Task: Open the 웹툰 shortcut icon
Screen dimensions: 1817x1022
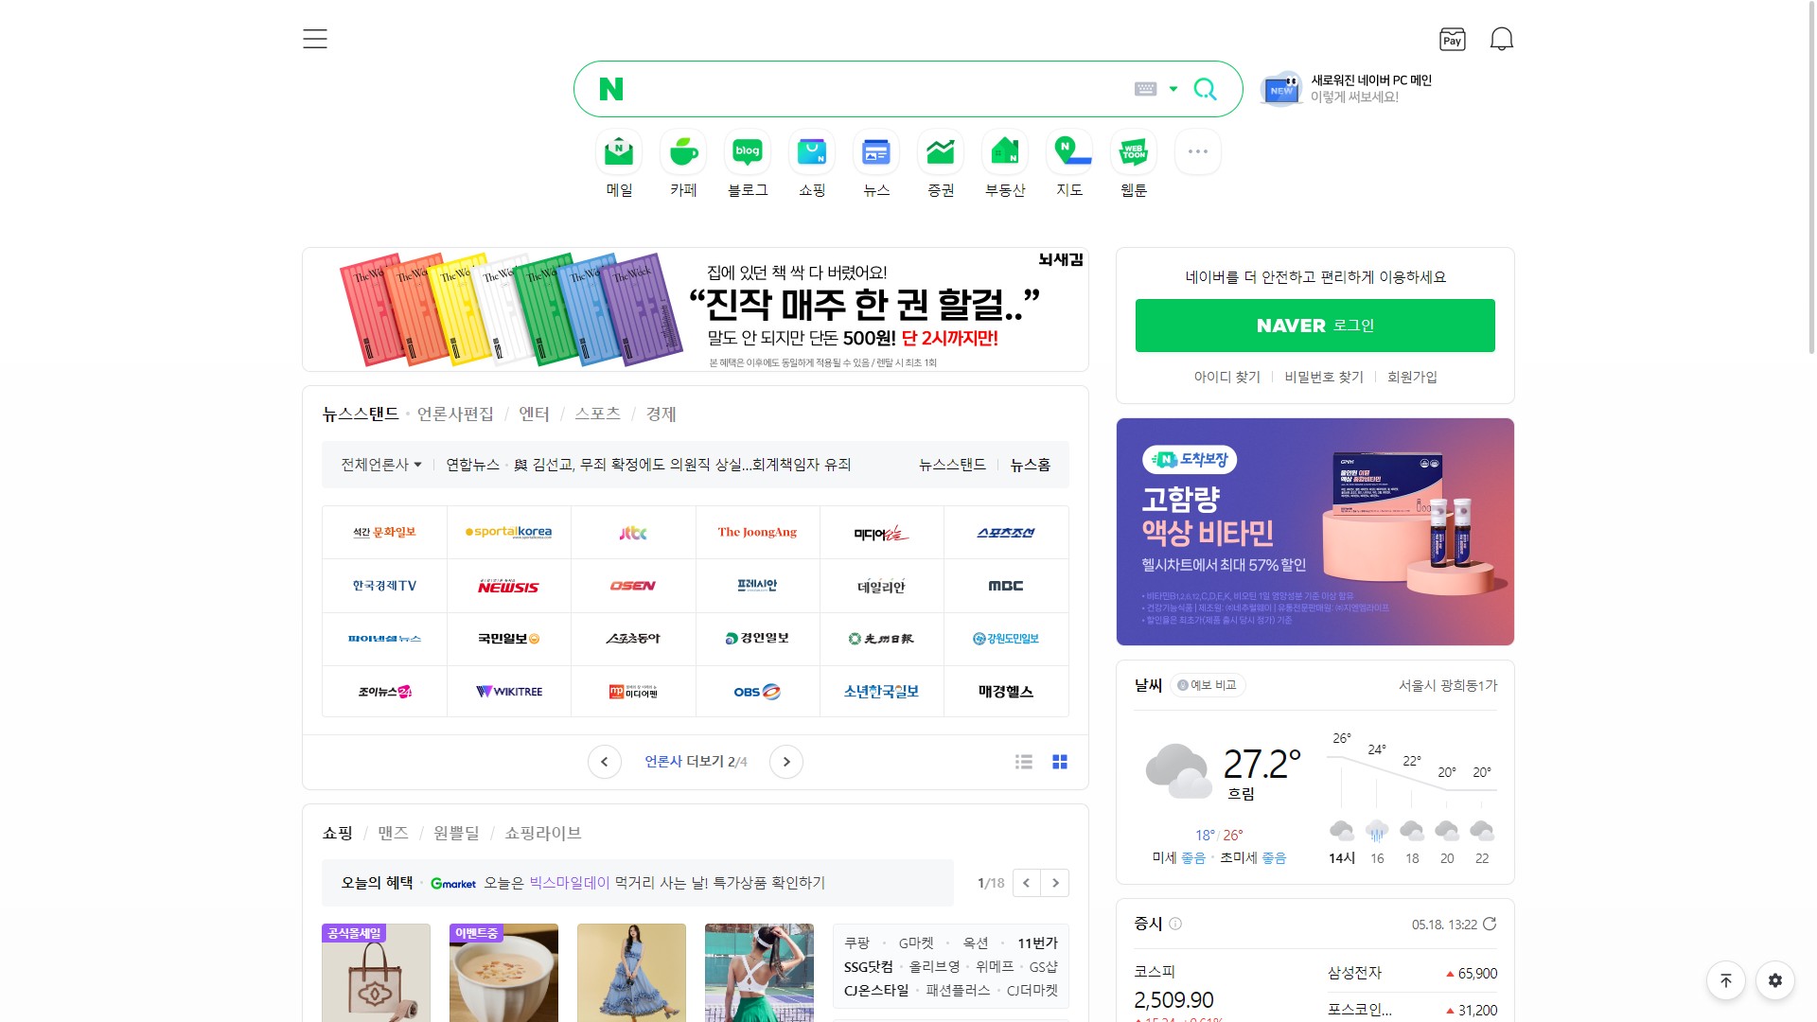Action: [x=1134, y=152]
